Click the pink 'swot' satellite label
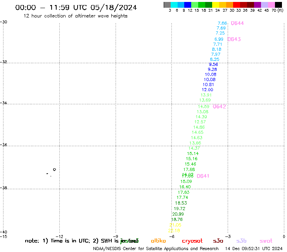Image resolution: width=287 pixels, height=252 pixels. (x=266, y=241)
